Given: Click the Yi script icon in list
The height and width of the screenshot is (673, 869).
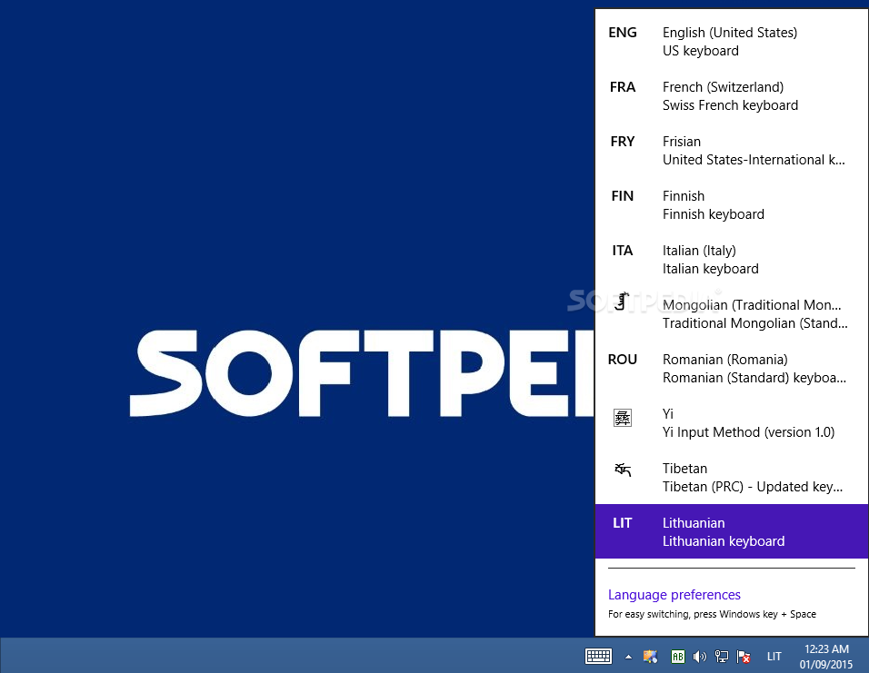Looking at the screenshot, I should pyautogui.click(x=623, y=418).
